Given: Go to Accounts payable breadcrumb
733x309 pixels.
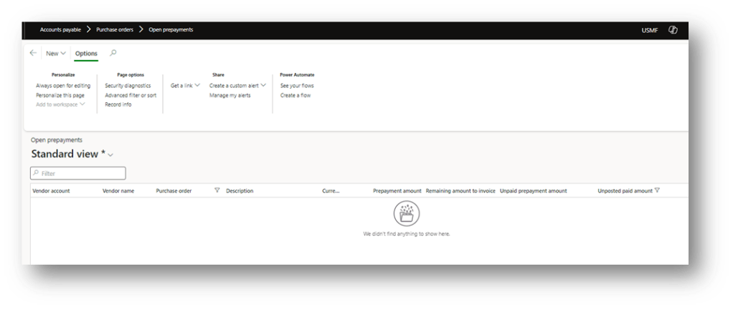Looking at the screenshot, I should point(60,30).
